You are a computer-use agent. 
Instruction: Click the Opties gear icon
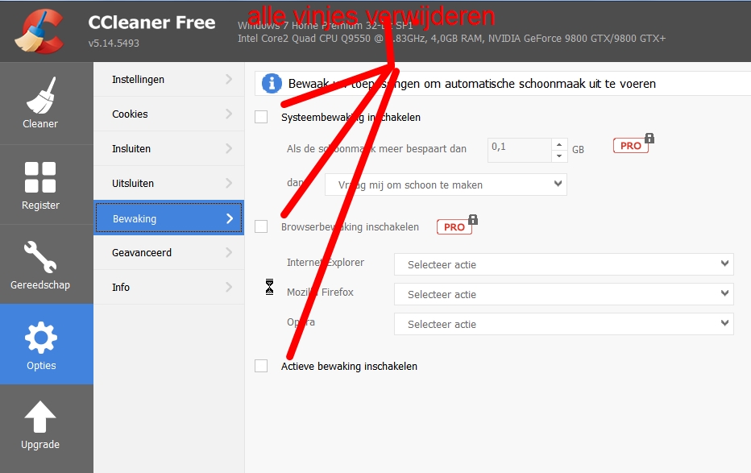(40, 338)
